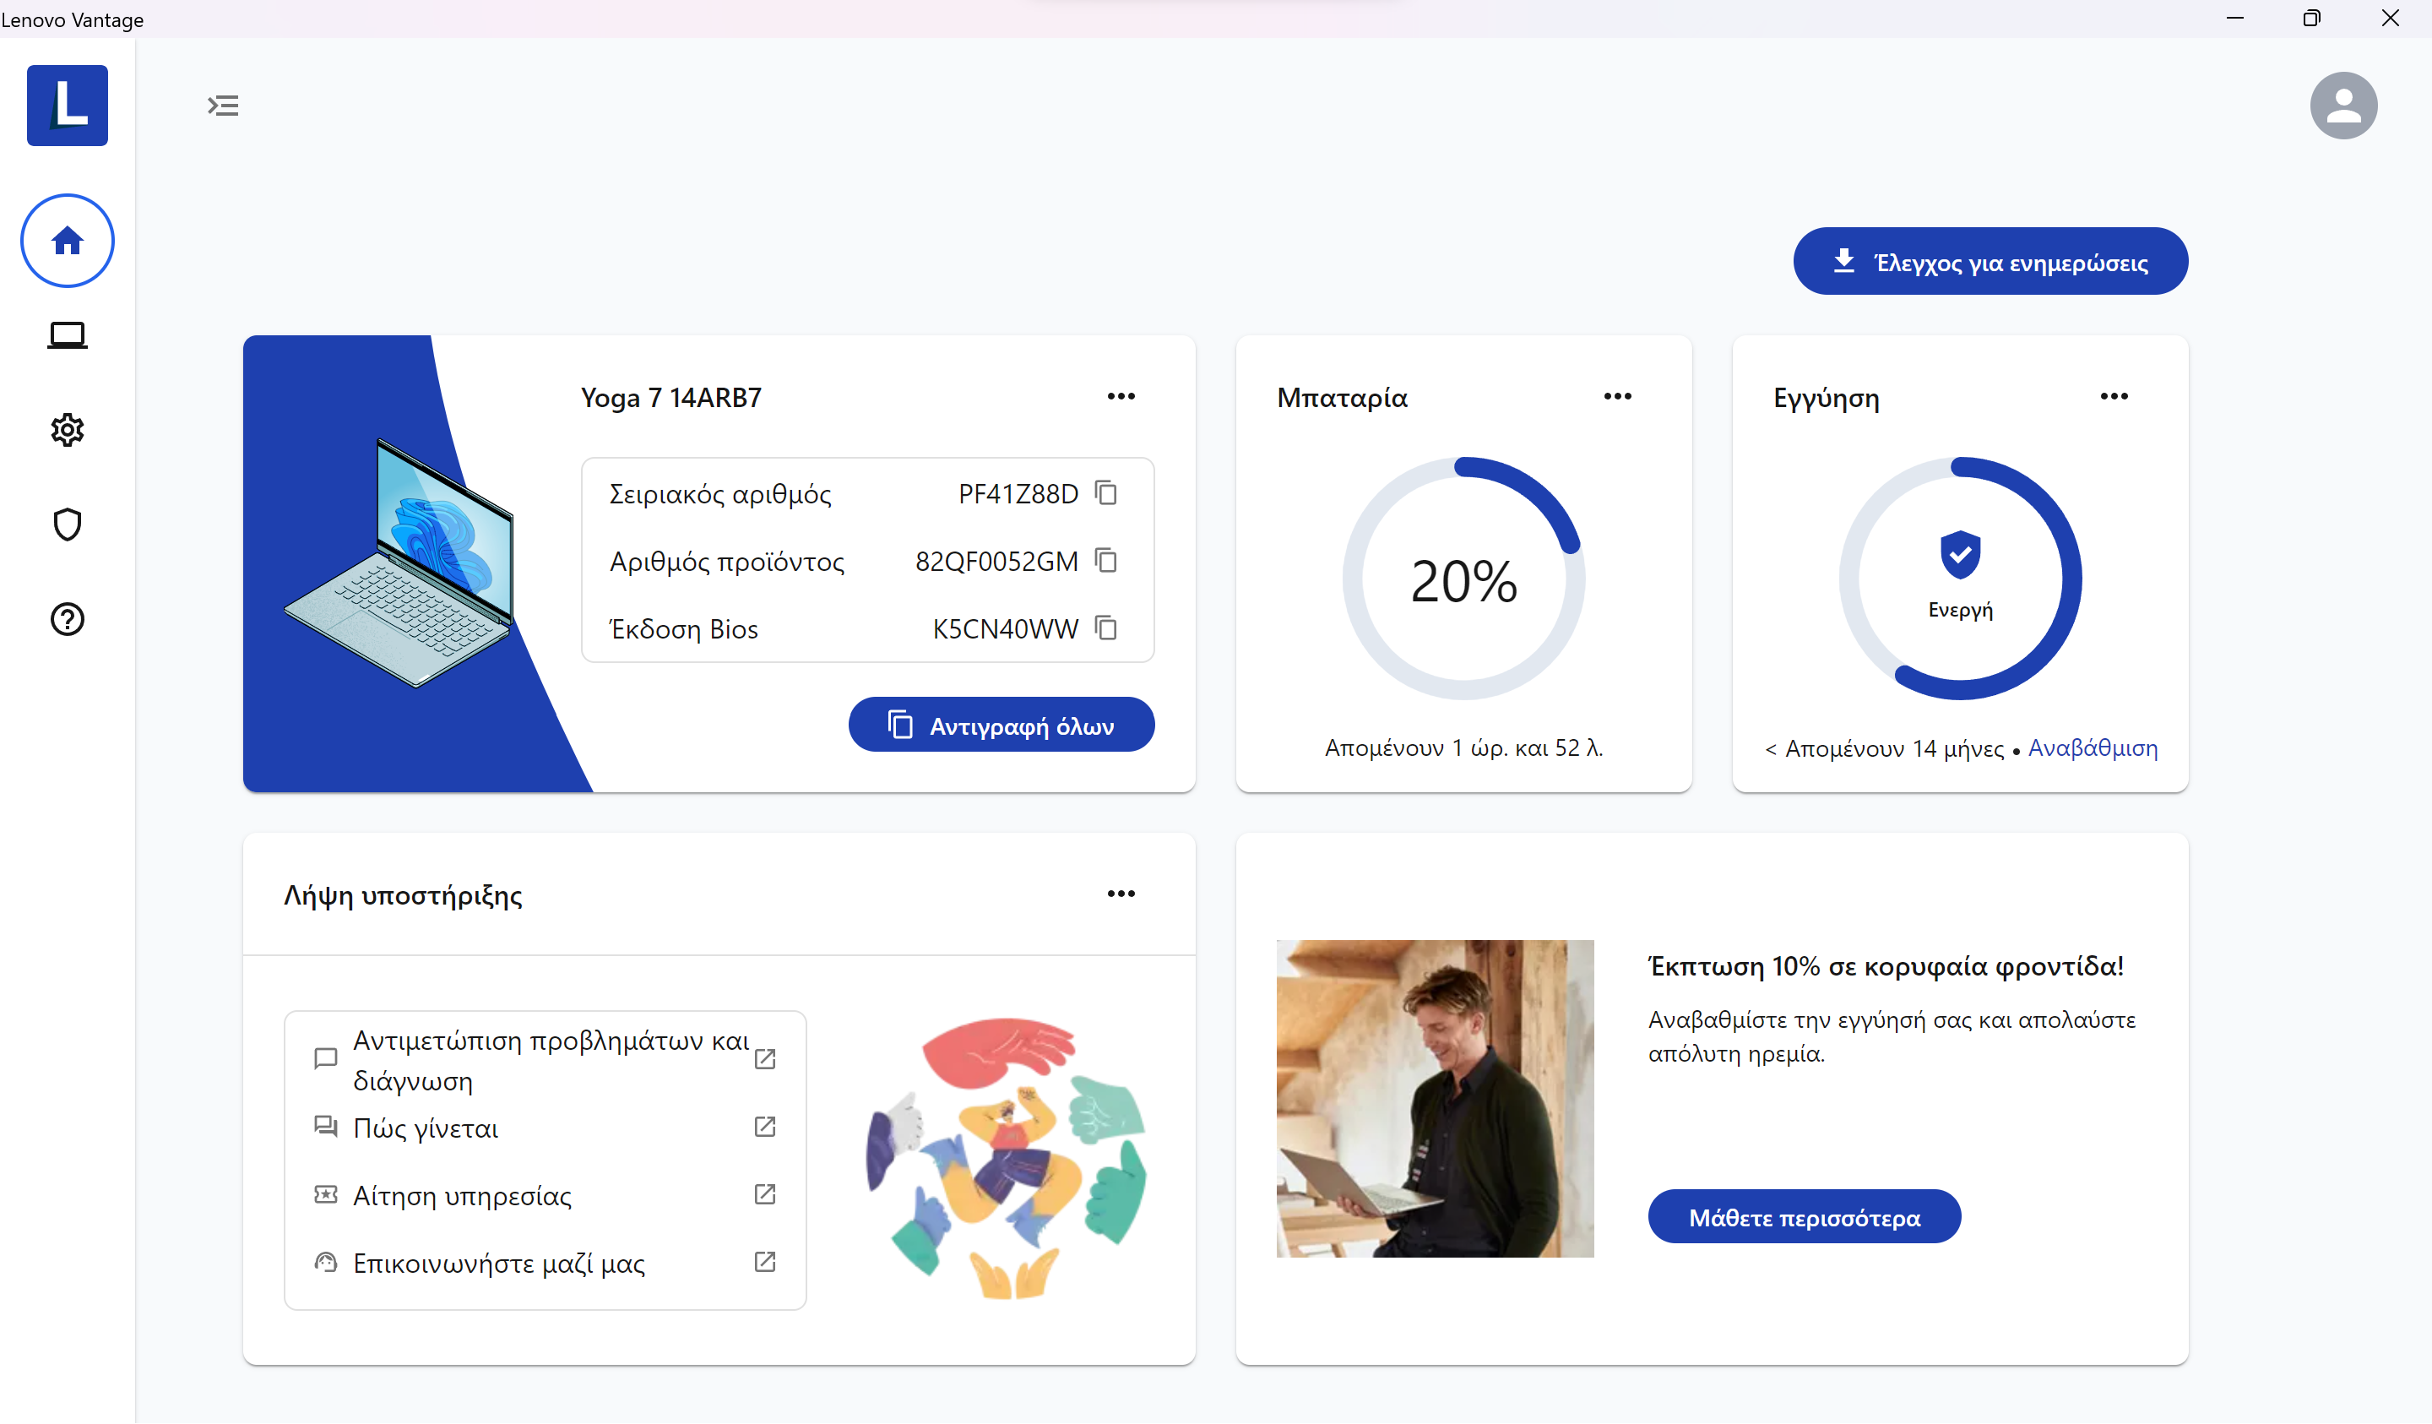The image size is (2432, 1424).
Task: Restore down the Lenovo Vantage window
Action: [2311, 19]
